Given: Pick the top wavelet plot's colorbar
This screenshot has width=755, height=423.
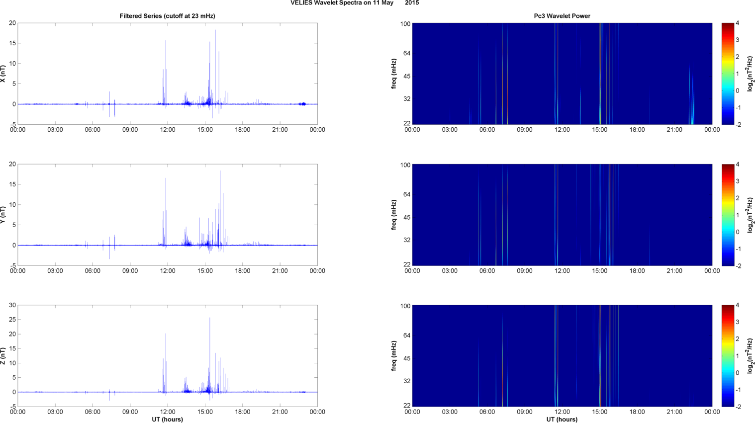Looking at the screenshot, I should point(728,74).
